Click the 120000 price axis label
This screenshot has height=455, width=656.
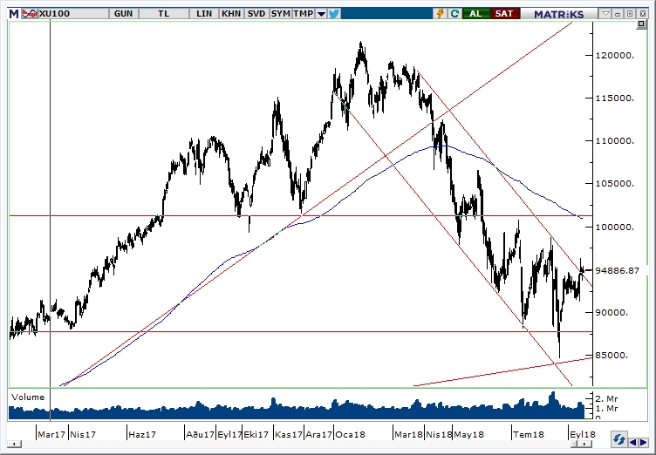point(615,55)
